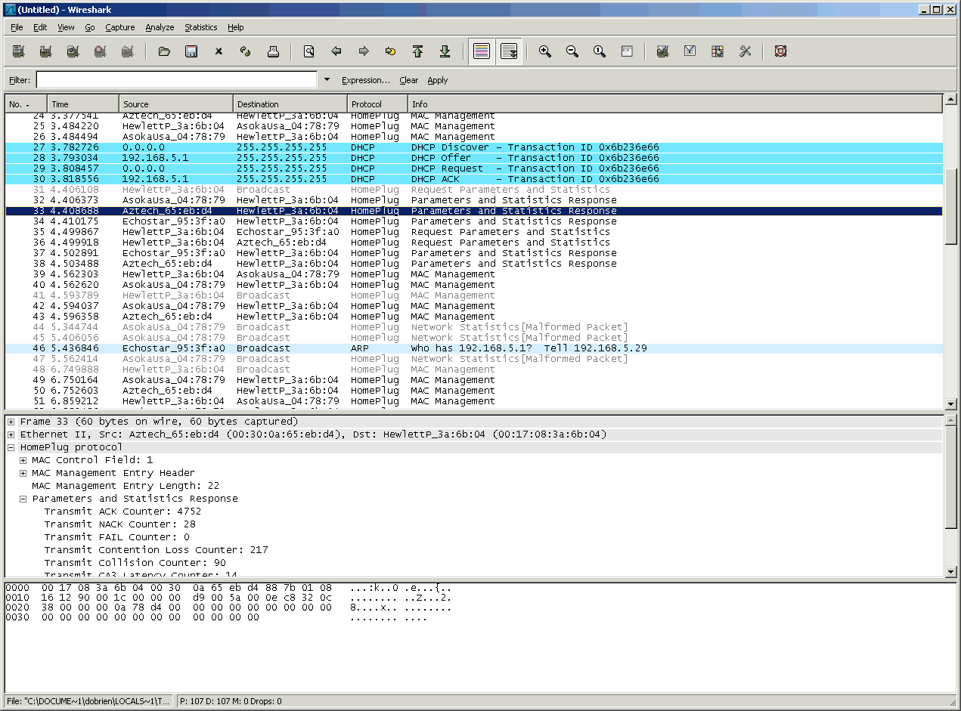Clear the display filter
Viewport: 961px width, 711px height.
click(x=409, y=80)
